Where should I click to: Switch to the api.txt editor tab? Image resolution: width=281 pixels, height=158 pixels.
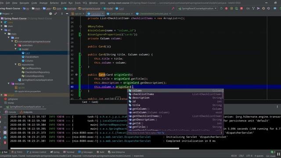pyautogui.click(x=78, y=14)
